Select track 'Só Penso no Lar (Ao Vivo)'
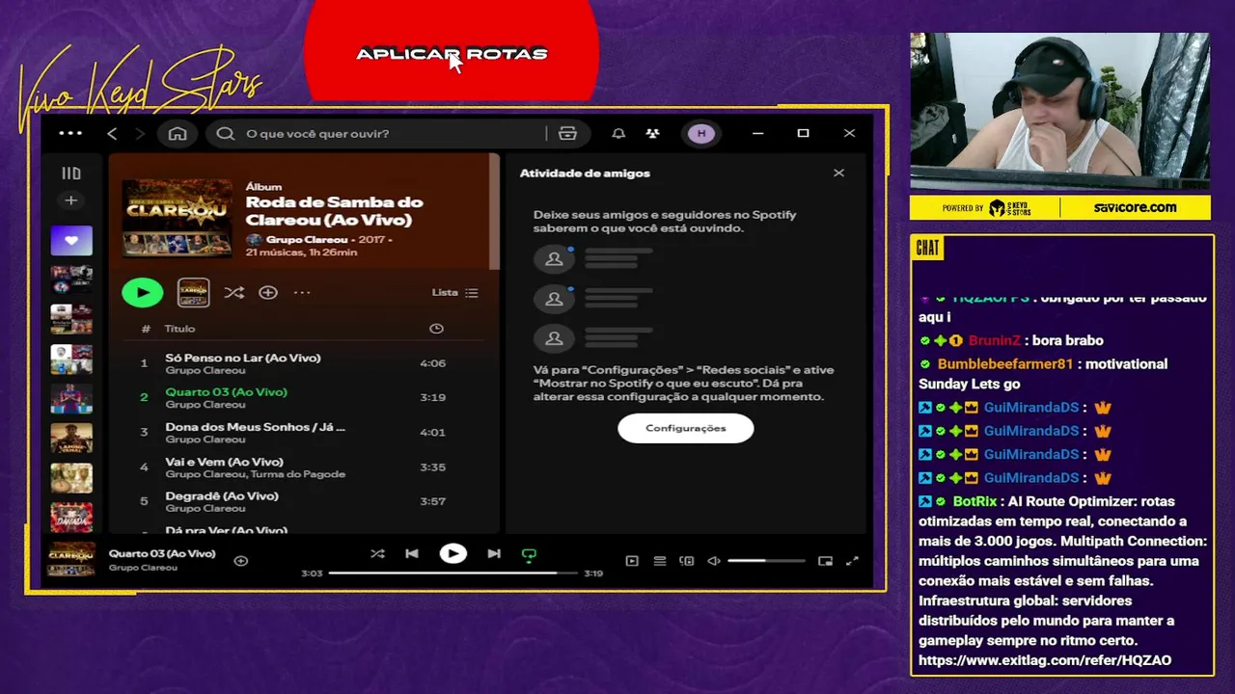This screenshot has width=1235, height=694. pos(305,363)
